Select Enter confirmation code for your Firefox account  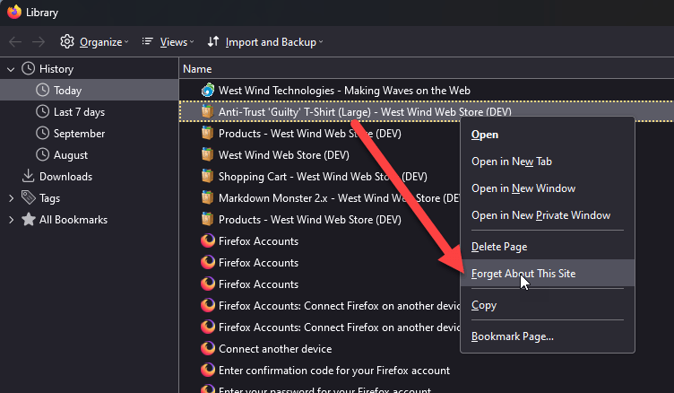pyautogui.click(x=427, y=370)
